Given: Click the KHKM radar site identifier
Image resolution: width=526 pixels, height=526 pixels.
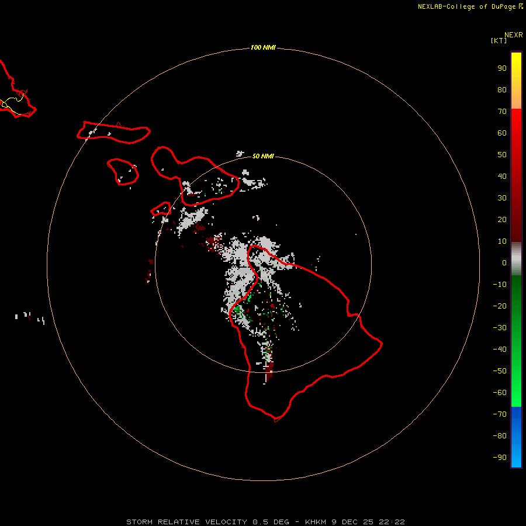Looking at the screenshot, I should tap(316, 522).
